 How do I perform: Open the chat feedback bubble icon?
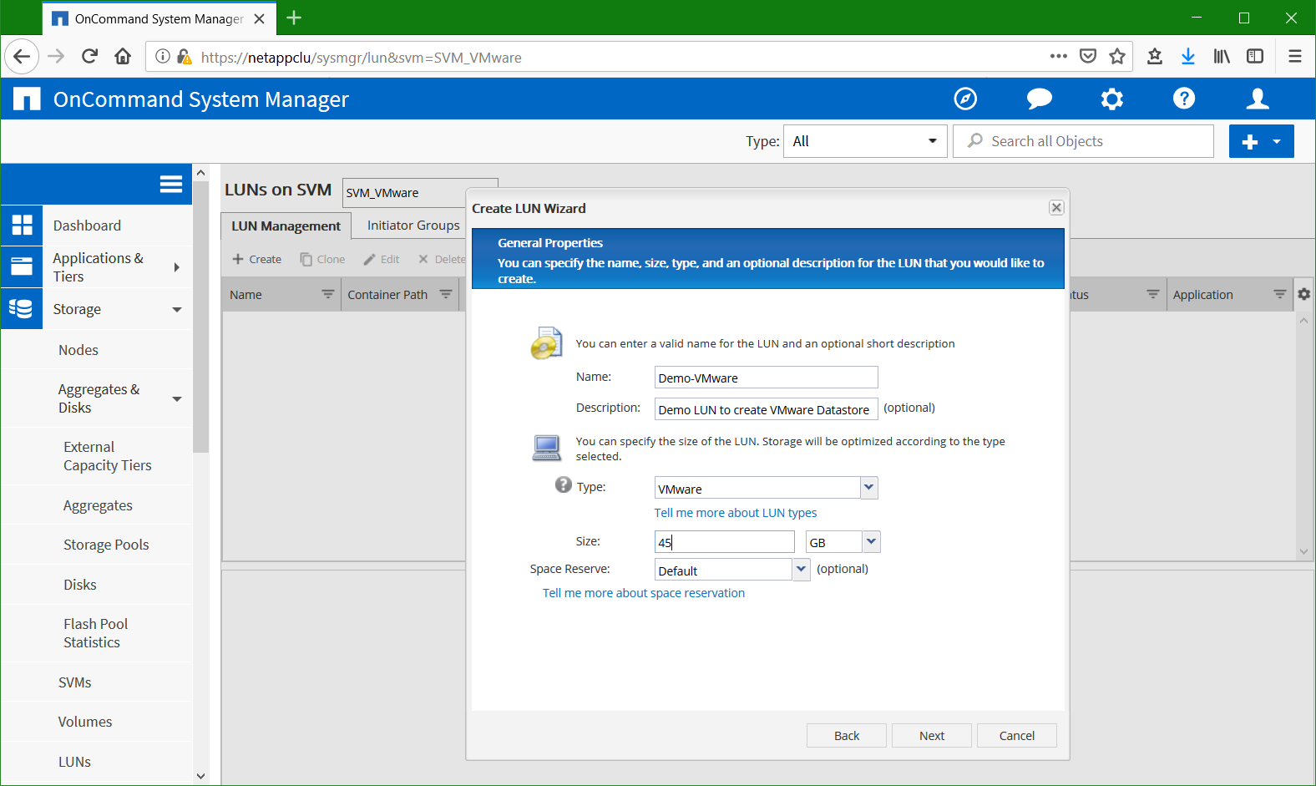click(x=1039, y=99)
